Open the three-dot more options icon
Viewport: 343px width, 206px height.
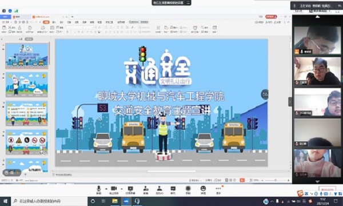coord(218,190)
